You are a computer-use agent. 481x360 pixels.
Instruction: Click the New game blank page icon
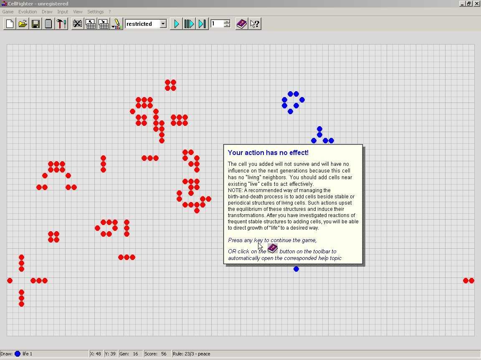(10, 24)
